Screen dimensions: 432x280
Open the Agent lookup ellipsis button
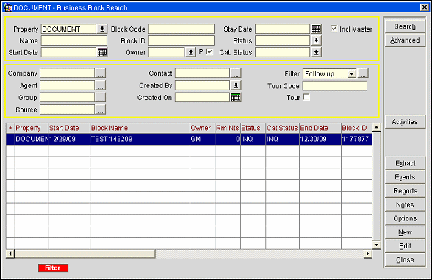point(100,85)
